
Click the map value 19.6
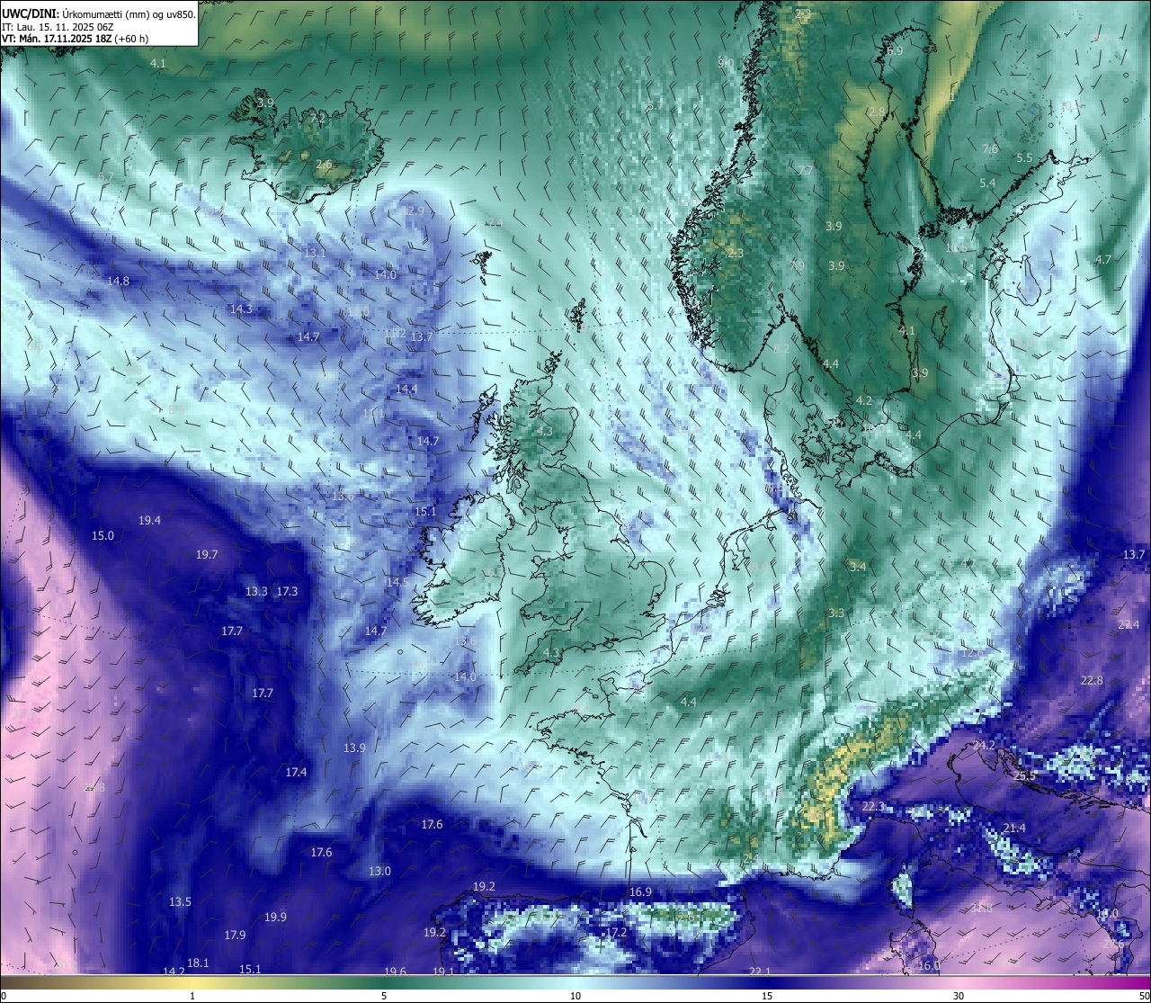(x=395, y=971)
